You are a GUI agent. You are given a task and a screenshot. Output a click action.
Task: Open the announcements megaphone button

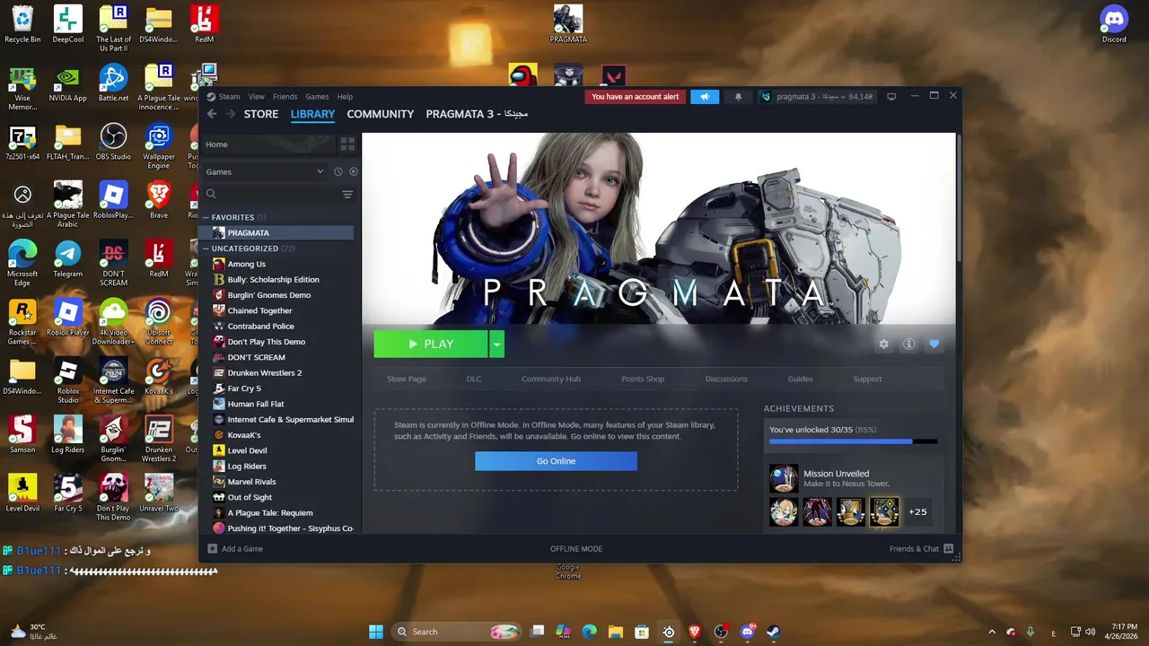pyautogui.click(x=705, y=97)
